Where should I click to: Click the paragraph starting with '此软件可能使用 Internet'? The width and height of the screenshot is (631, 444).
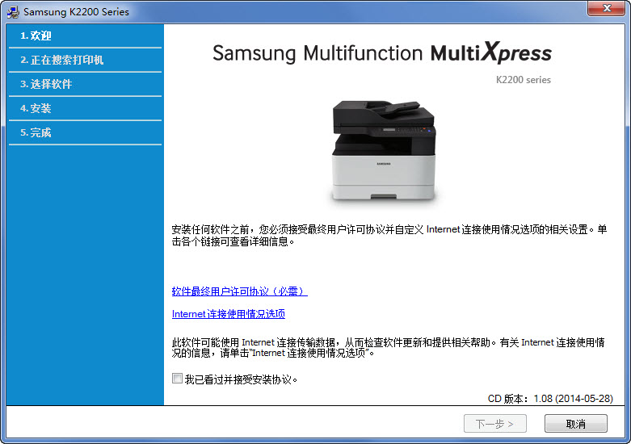tap(388, 347)
